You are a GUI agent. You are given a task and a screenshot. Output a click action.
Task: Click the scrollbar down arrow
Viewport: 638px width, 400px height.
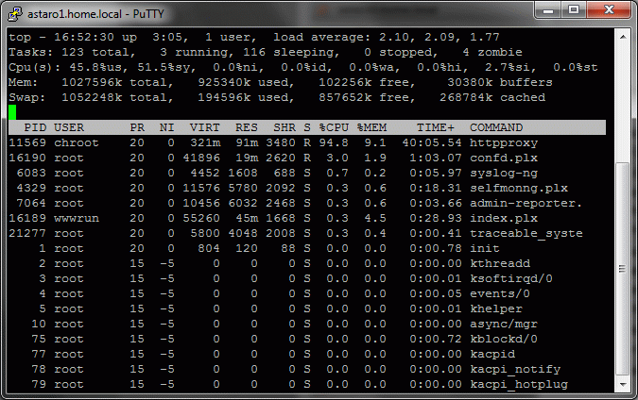[622, 384]
